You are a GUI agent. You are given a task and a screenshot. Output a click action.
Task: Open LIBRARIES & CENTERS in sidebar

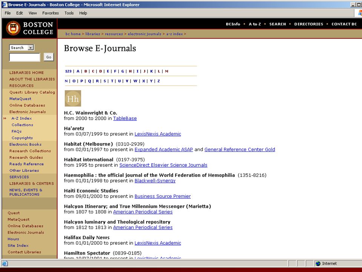(32, 184)
